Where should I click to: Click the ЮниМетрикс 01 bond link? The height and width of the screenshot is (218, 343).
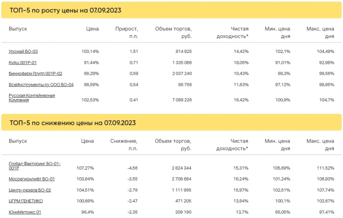tap(25, 212)
